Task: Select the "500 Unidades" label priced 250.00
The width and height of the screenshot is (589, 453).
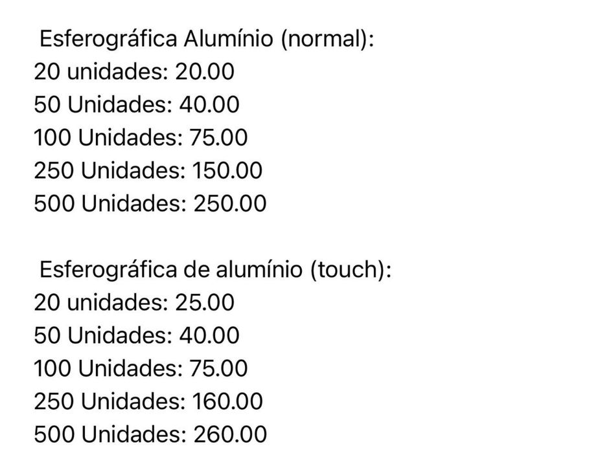Action: tap(111, 204)
